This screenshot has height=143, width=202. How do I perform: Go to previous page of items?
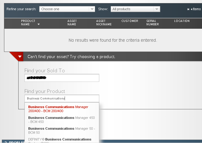coord(191,9)
